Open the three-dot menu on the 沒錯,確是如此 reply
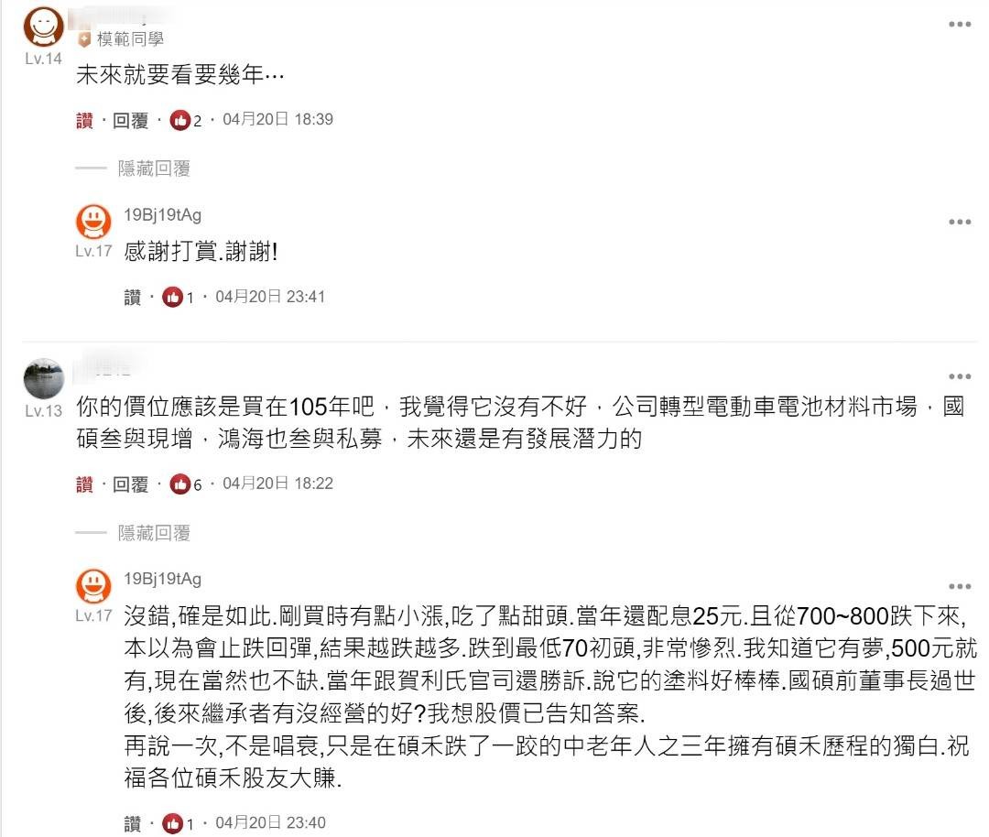The height and width of the screenshot is (837, 989). tap(960, 587)
